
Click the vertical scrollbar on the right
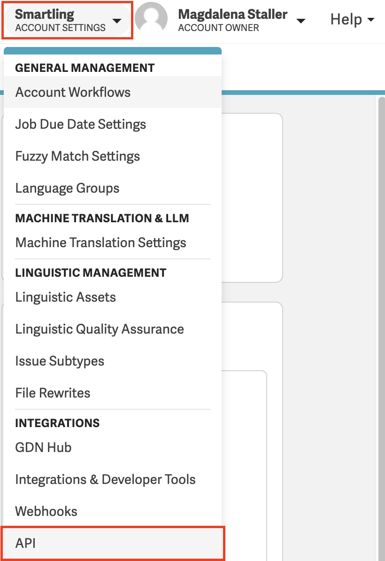tap(381, 282)
